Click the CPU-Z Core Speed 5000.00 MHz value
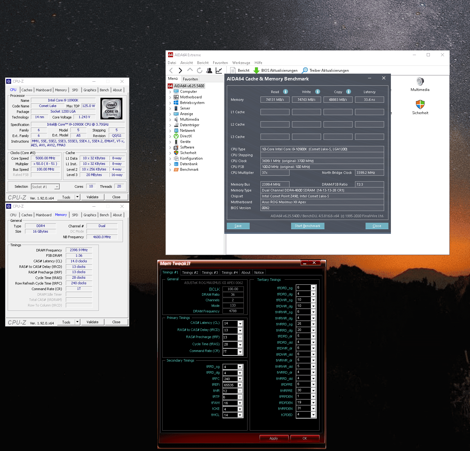This screenshot has width=470, height=451. [x=45, y=158]
